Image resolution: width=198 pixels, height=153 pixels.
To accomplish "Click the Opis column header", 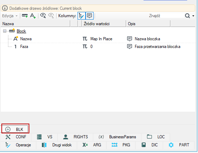I will [148, 24].
